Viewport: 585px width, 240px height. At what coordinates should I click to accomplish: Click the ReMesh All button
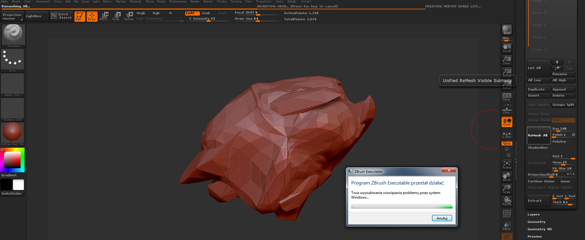pos(539,135)
